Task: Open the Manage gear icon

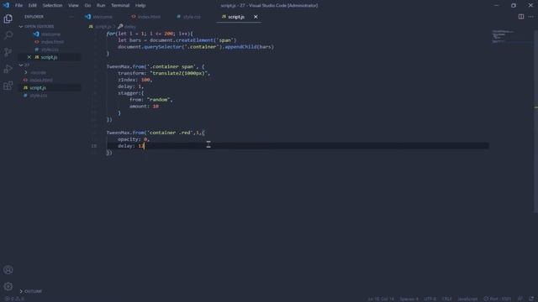Action: click(8, 286)
